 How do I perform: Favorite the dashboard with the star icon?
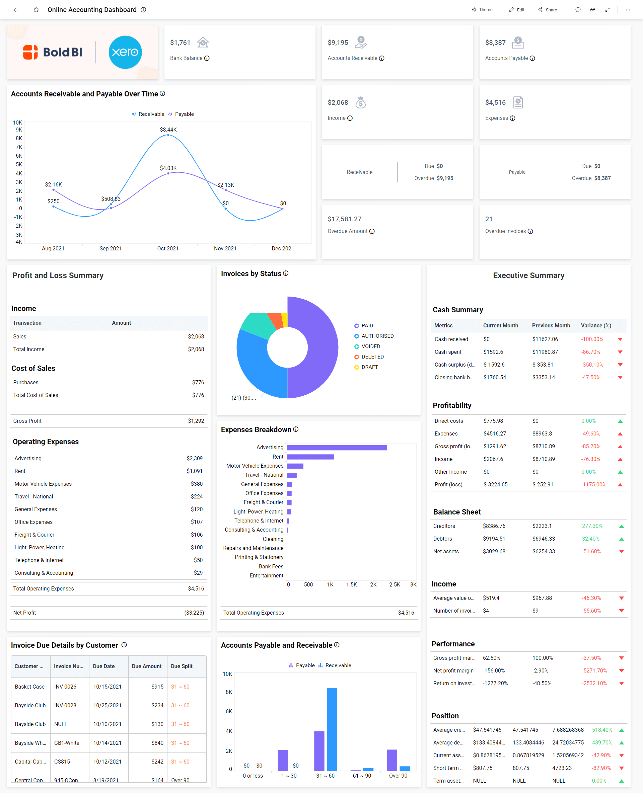pyautogui.click(x=36, y=10)
